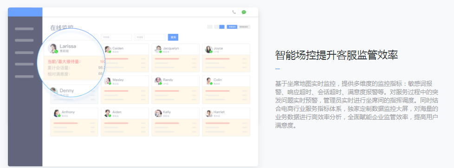454x168 pixels.
Task: Select Harriet's avatar picture
Action: click(209, 113)
